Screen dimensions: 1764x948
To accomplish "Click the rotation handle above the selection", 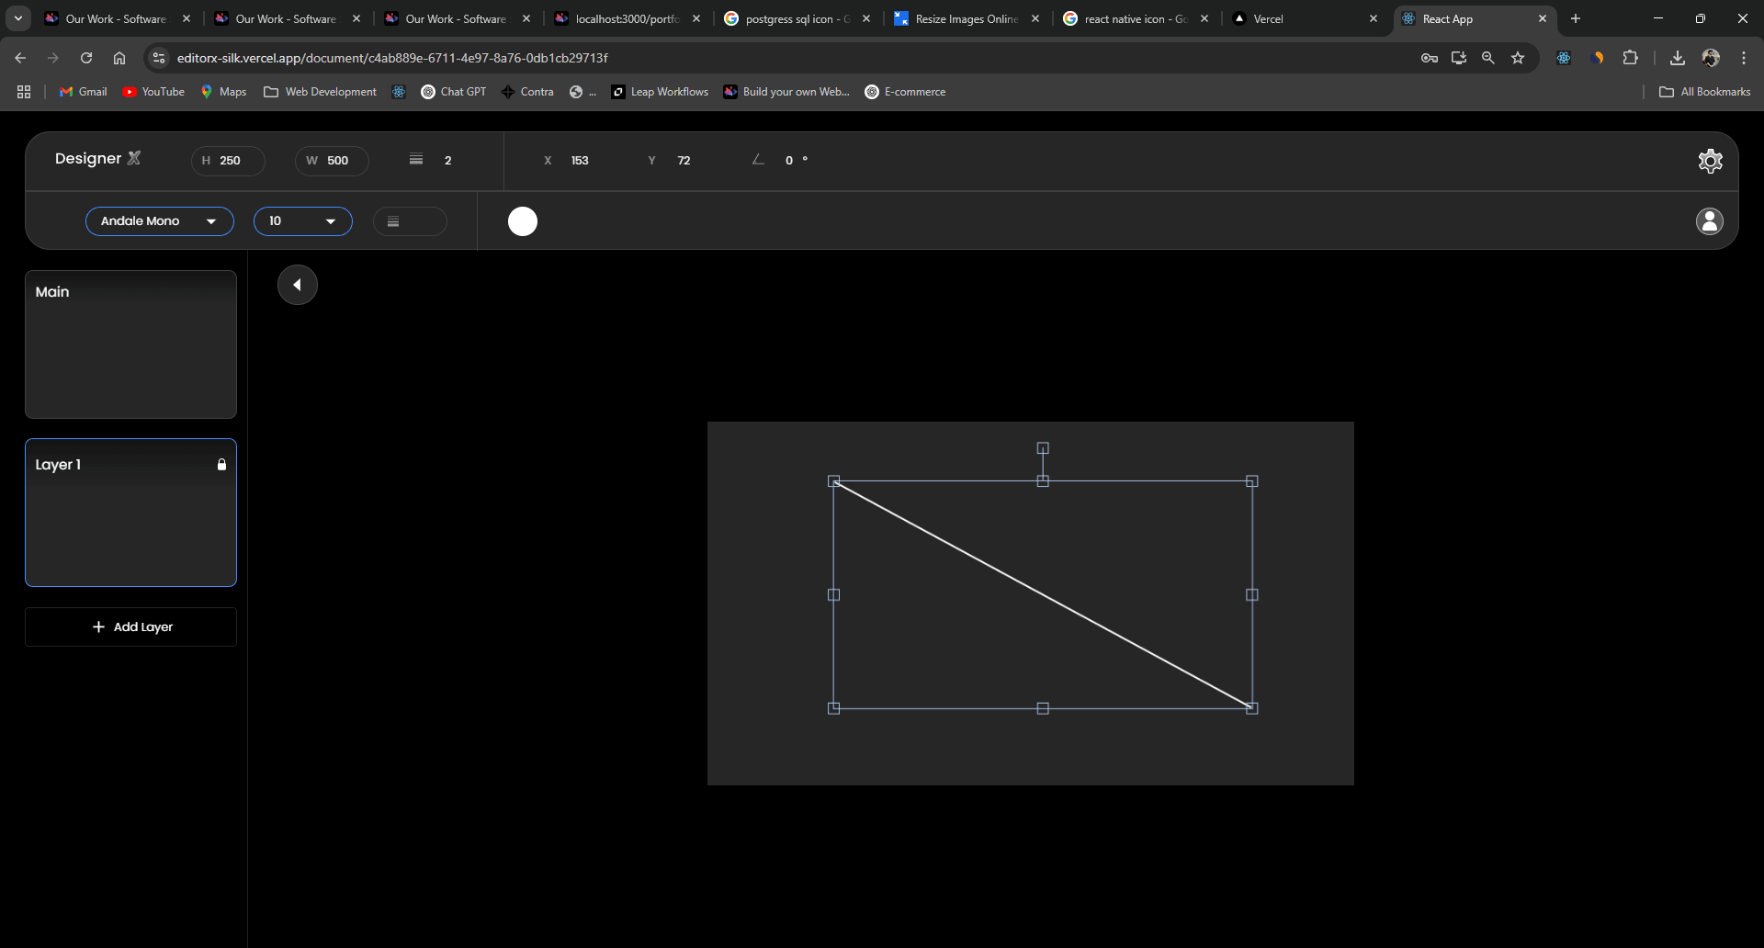I will [1043, 448].
